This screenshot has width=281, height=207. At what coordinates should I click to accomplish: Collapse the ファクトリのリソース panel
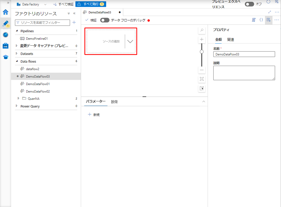tap(74, 13)
